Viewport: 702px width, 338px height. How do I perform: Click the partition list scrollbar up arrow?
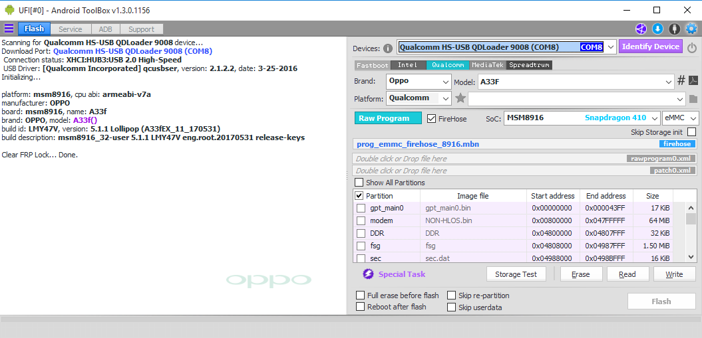(691, 207)
